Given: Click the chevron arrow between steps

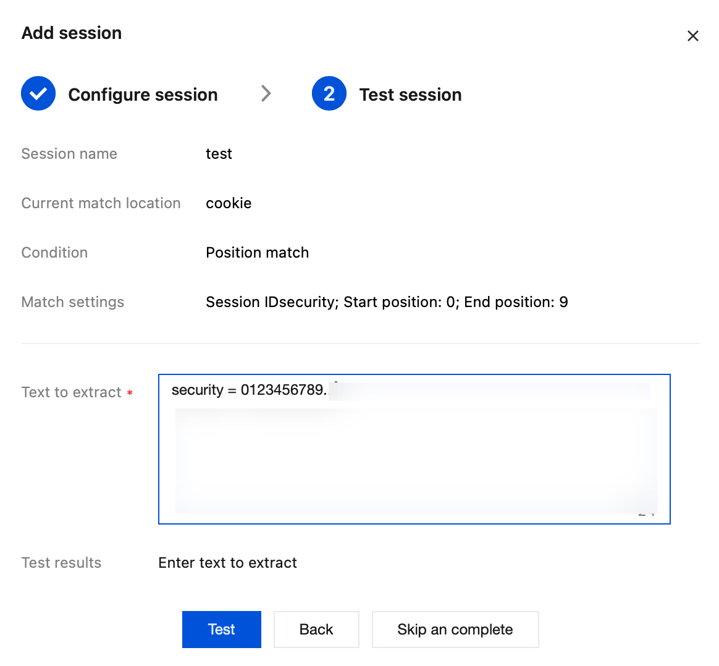Looking at the screenshot, I should [266, 93].
